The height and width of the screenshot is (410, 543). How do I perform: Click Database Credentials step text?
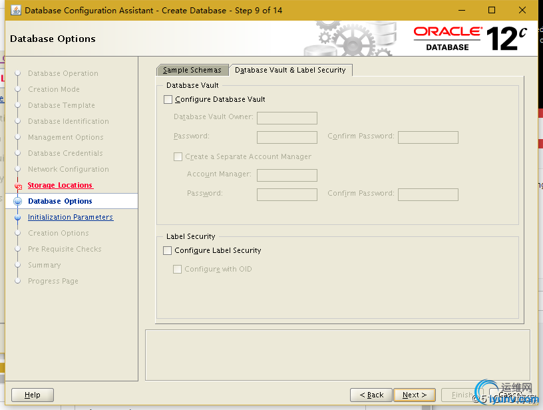click(65, 153)
